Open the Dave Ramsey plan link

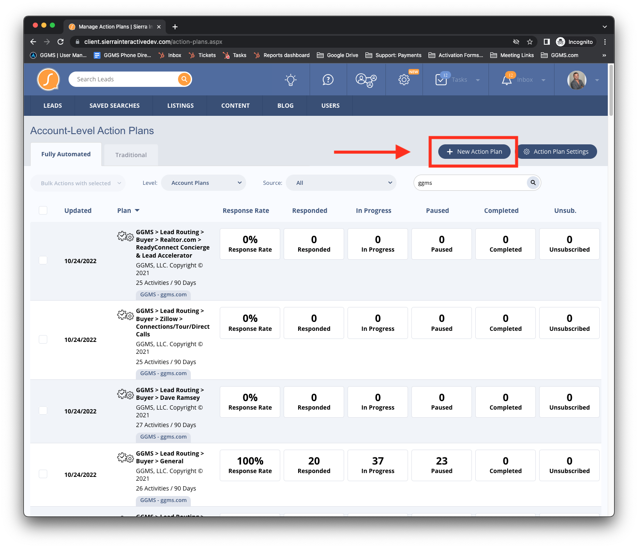(170, 394)
